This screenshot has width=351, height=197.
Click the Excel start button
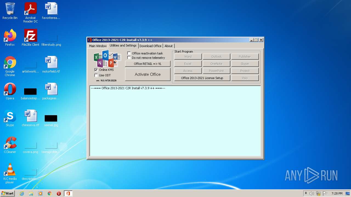pos(188,64)
